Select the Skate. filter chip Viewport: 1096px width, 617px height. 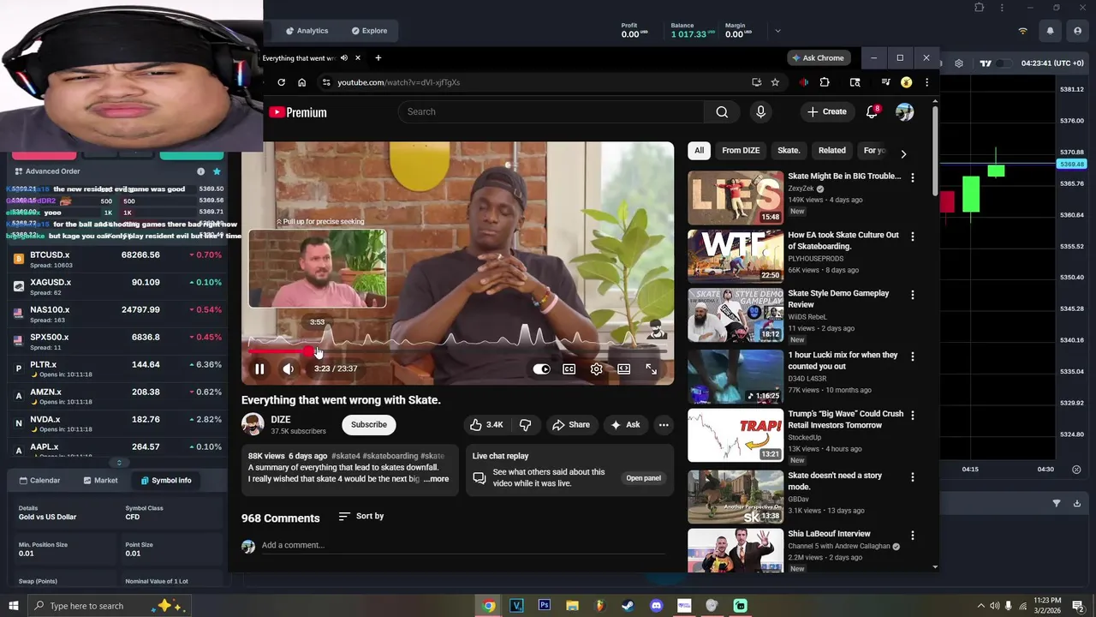[x=789, y=151]
